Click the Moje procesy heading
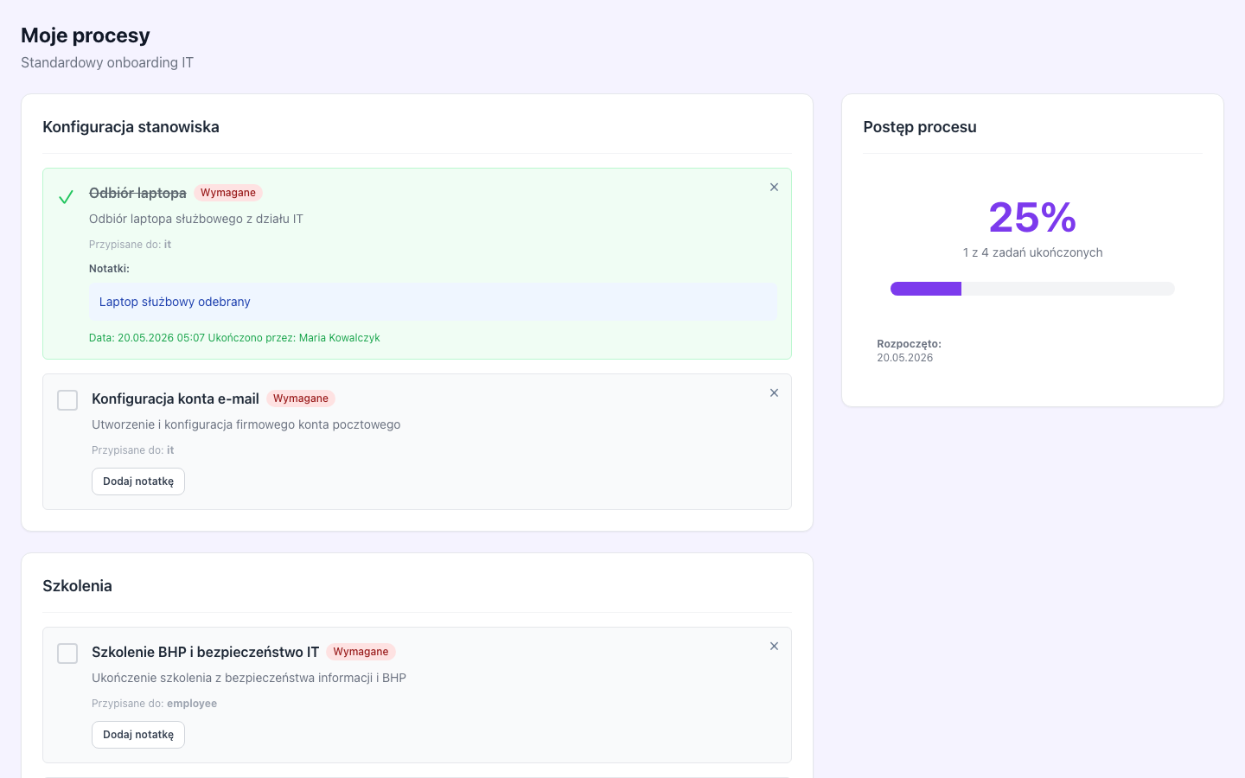The width and height of the screenshot is (1245, 778). point(86,35)
